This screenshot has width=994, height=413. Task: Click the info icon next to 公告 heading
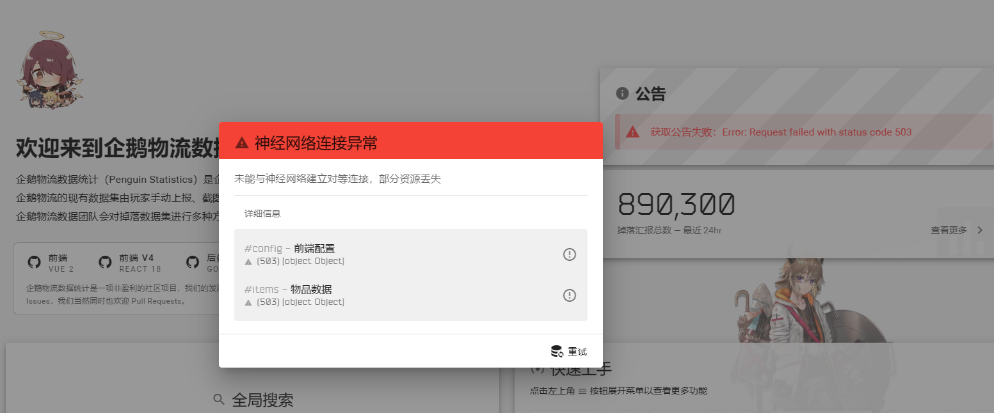623,93
